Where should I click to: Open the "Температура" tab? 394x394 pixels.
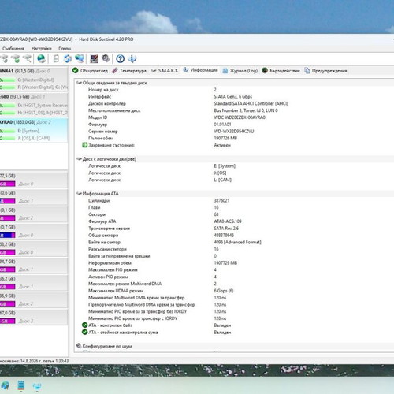click(129, 71)
